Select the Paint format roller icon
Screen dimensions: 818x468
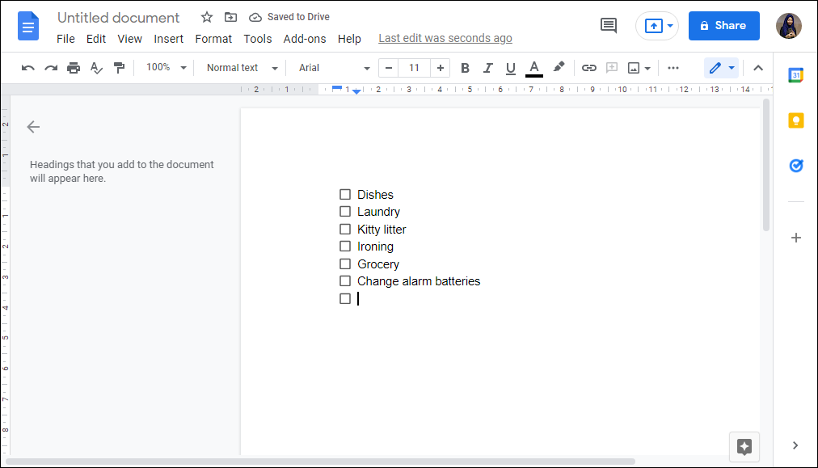120,68
